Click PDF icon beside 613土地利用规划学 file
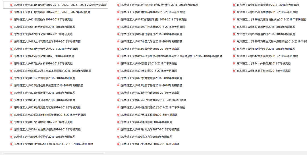The width and height of the screenshot is (307, 155). tap(12, 41)
